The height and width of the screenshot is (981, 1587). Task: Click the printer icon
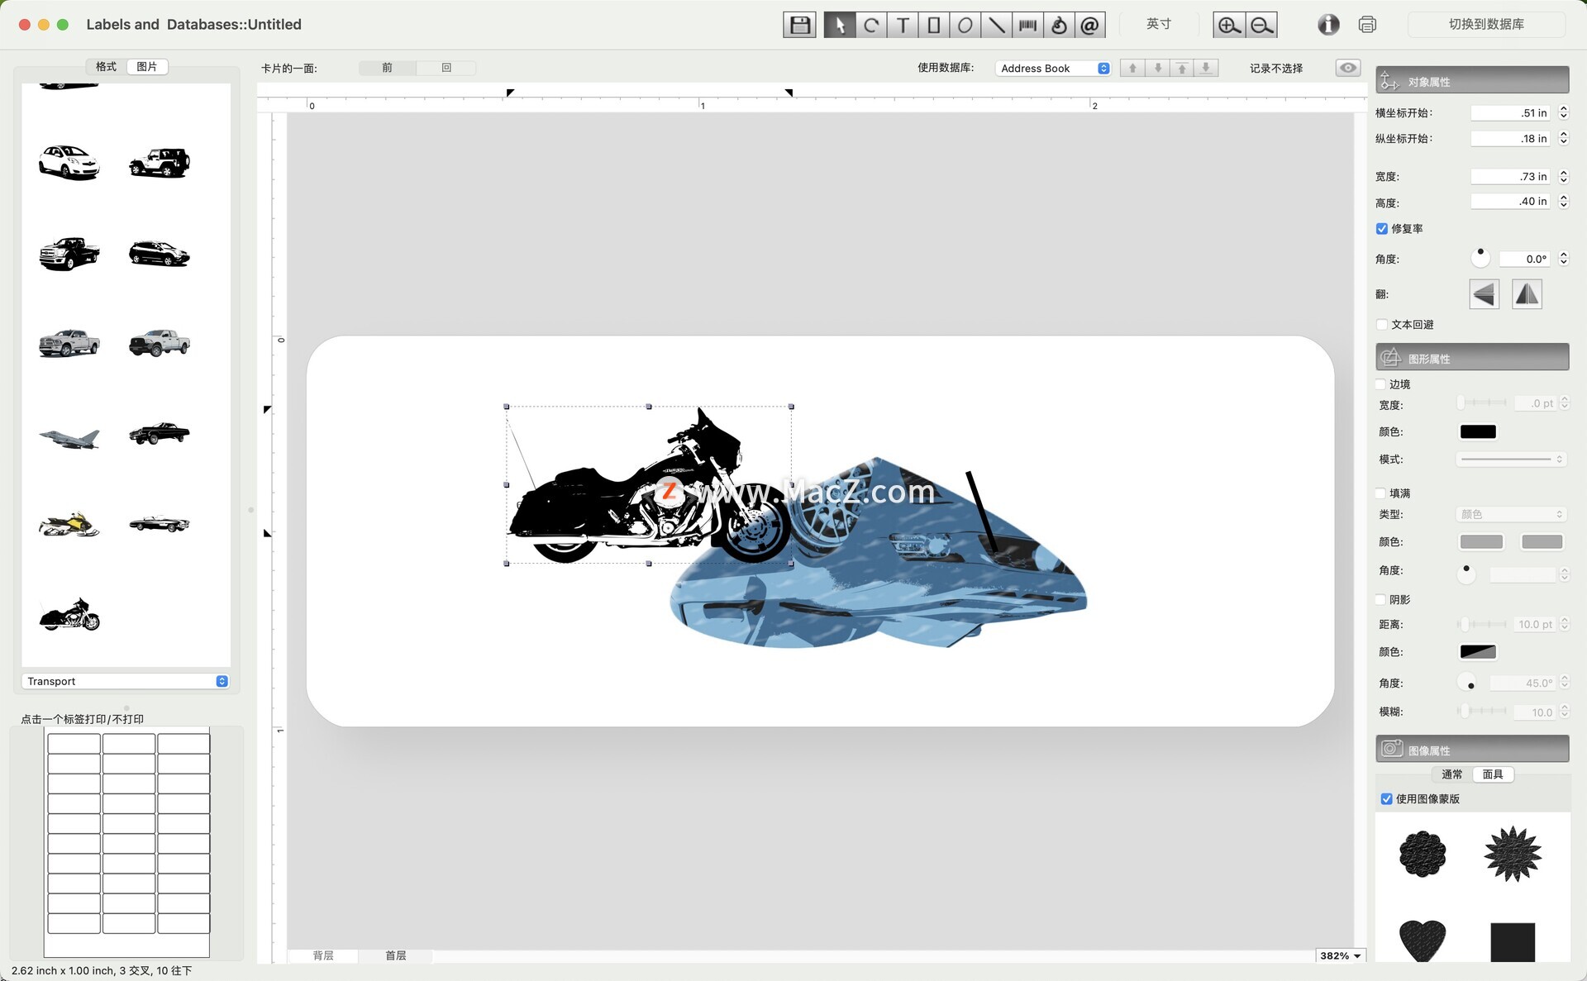click(1367, 25)
